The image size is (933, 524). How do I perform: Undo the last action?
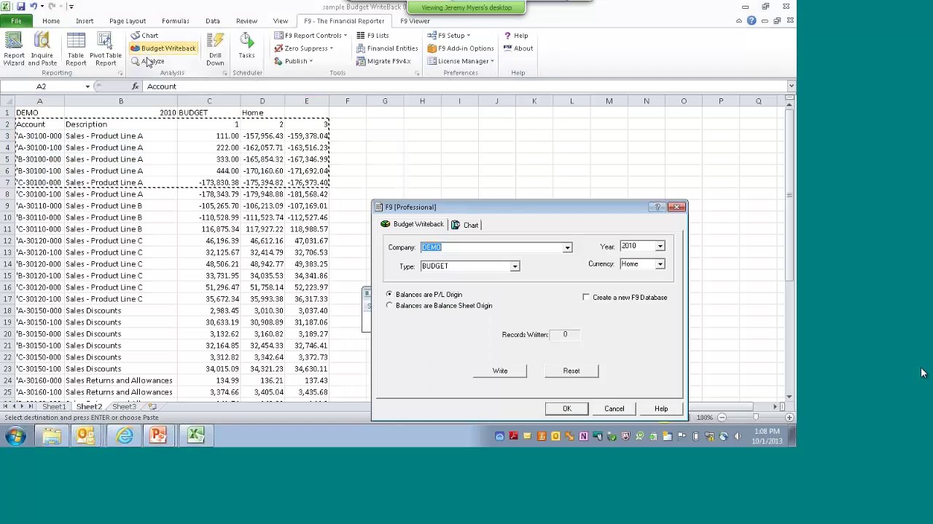(34, 7)
